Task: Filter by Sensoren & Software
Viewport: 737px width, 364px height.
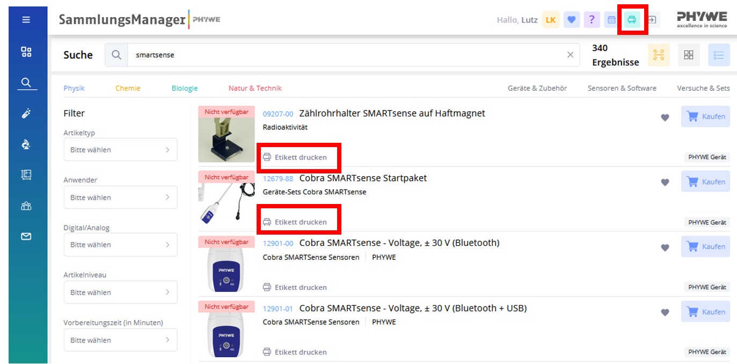Action: 622,88
